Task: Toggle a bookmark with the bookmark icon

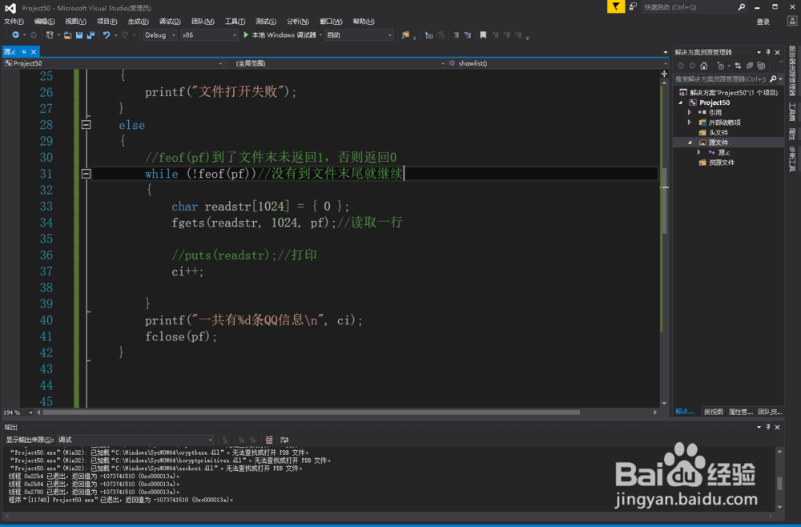Action: [x=482, y=35]
